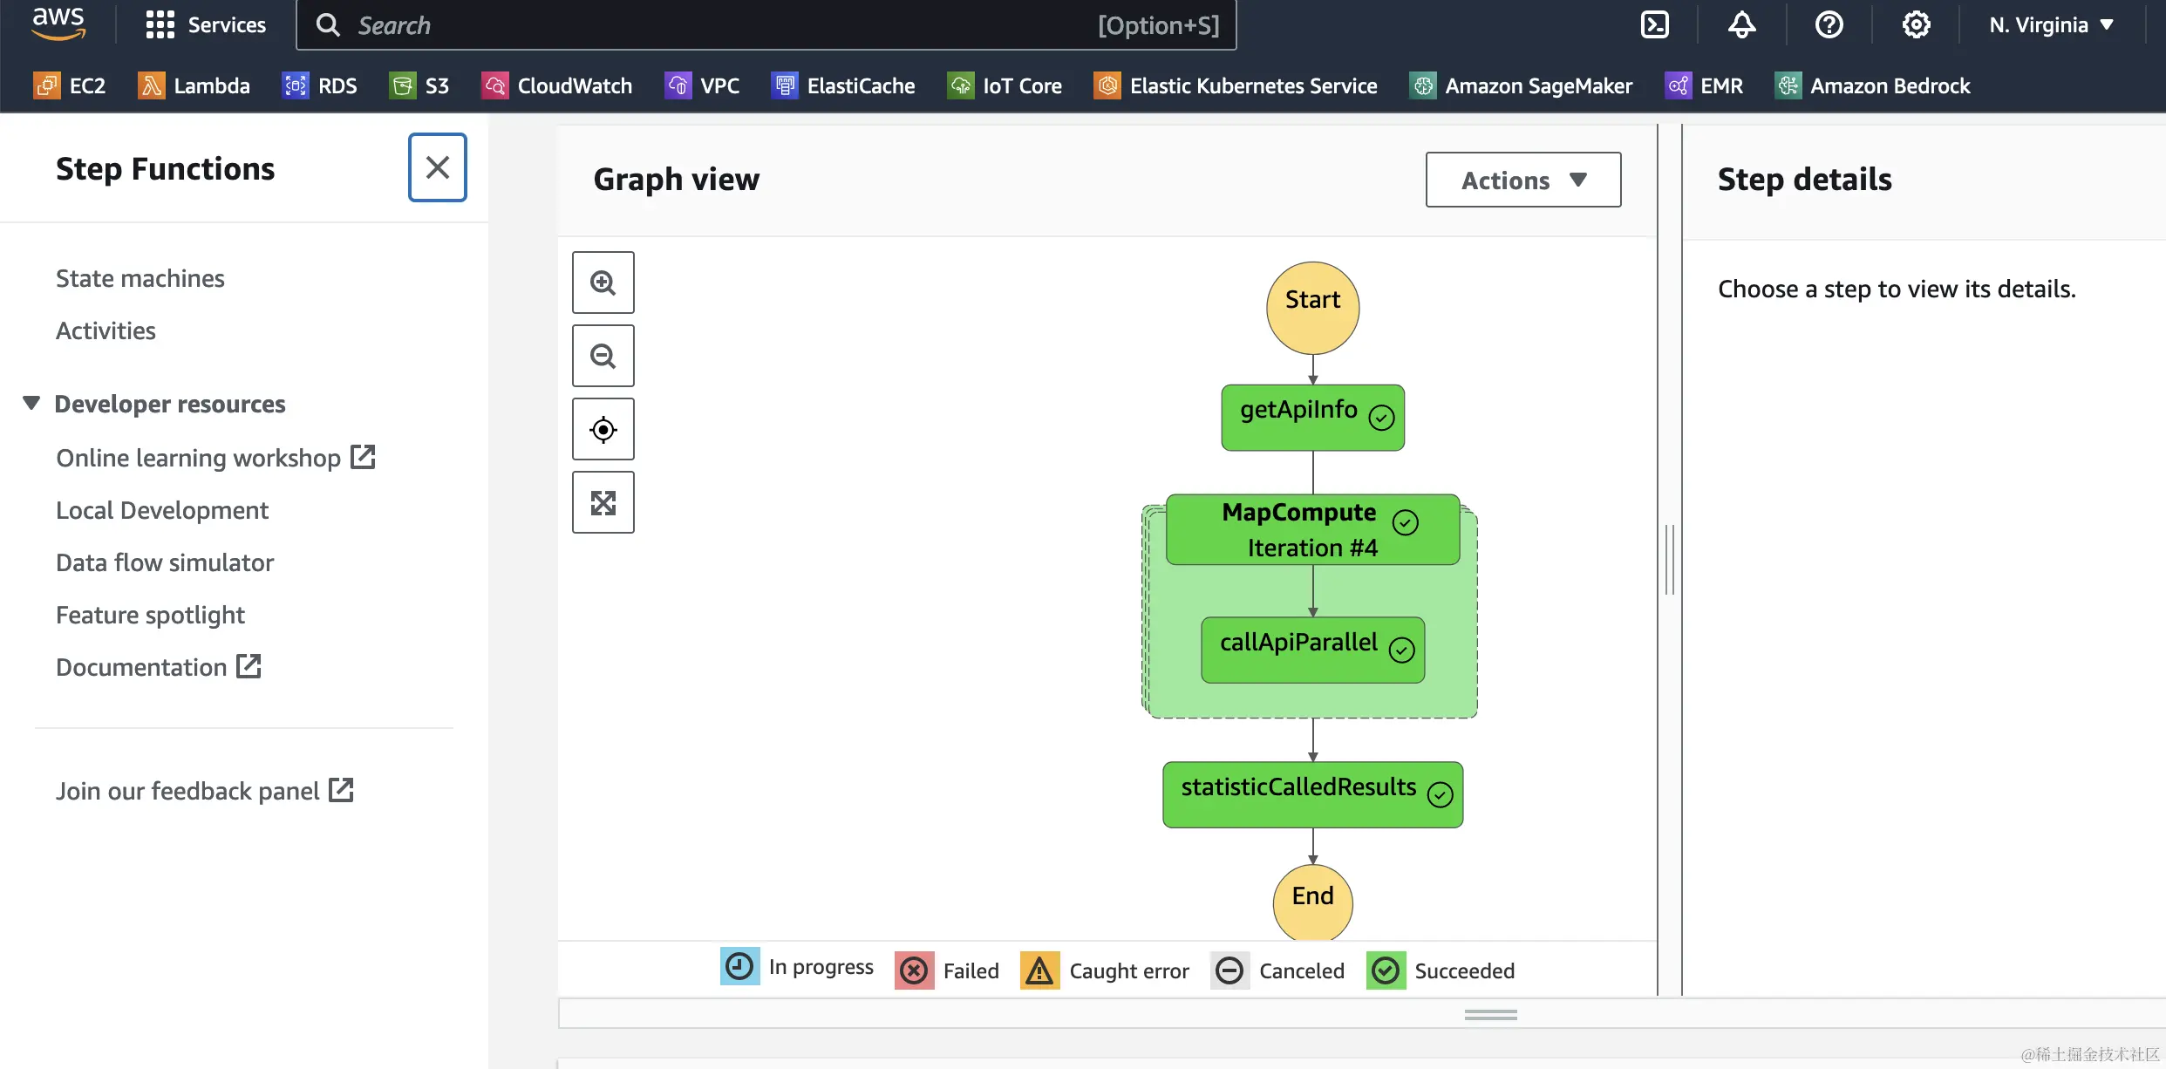Open the IoT Core service shortcut
Screen dimensions: 2166x1069
[x=1005, y=85]
